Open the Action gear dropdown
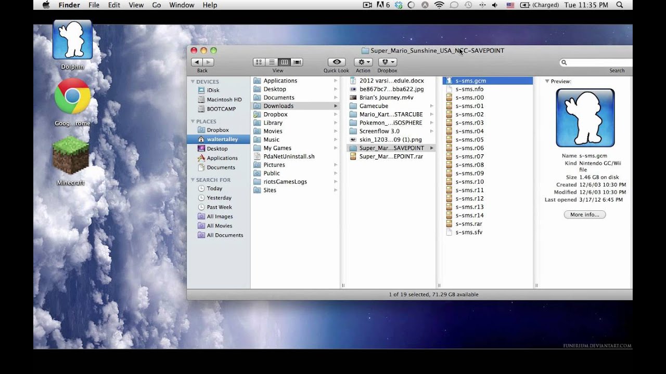666x374 pixels. pyautogui.click(x=363, y=62)
